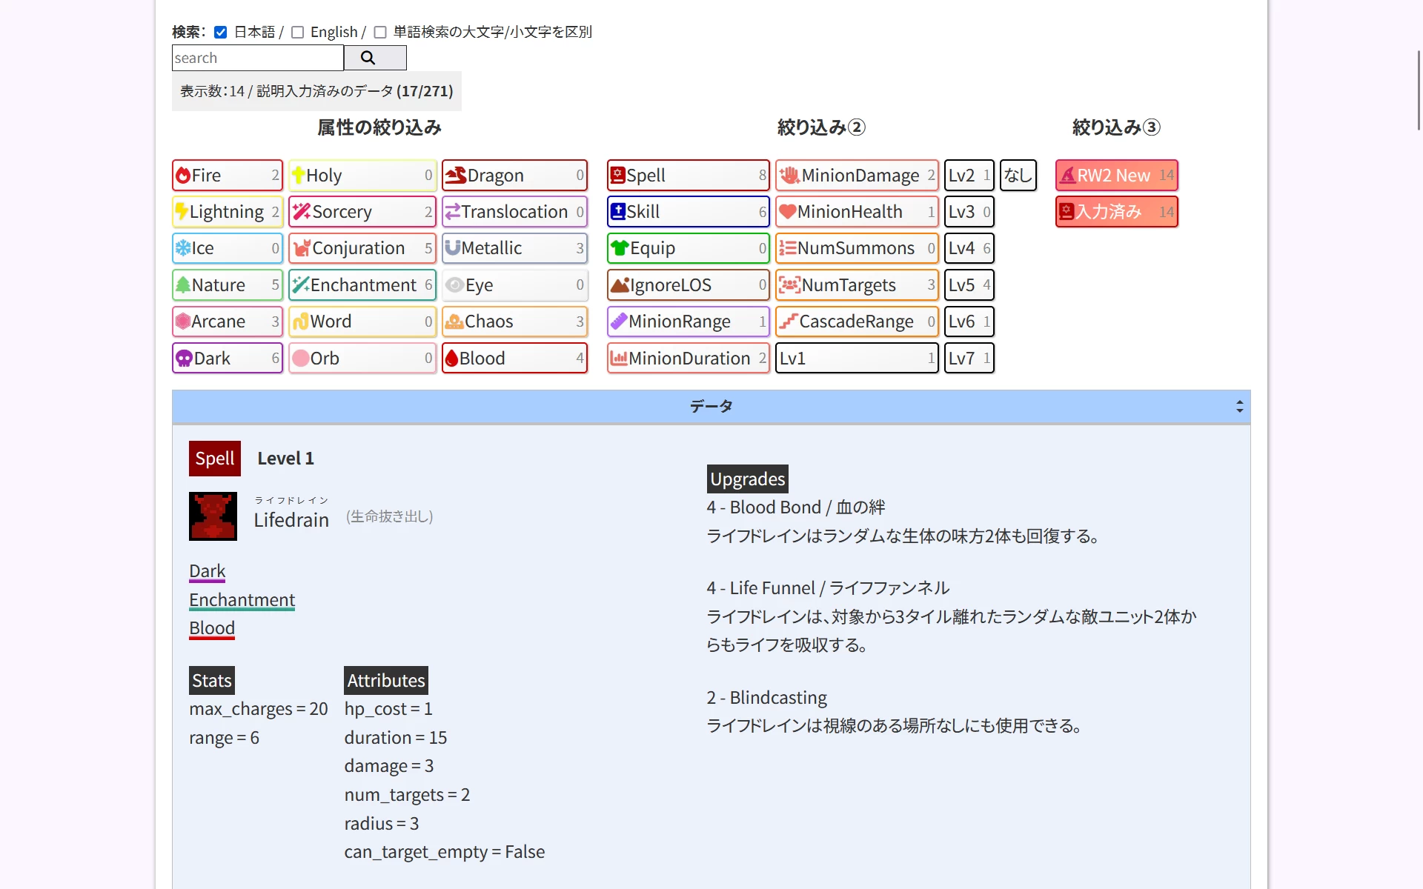Click the Fire attribute flame icon
This screenshot has height=889, width=1423.
[183, 176]
